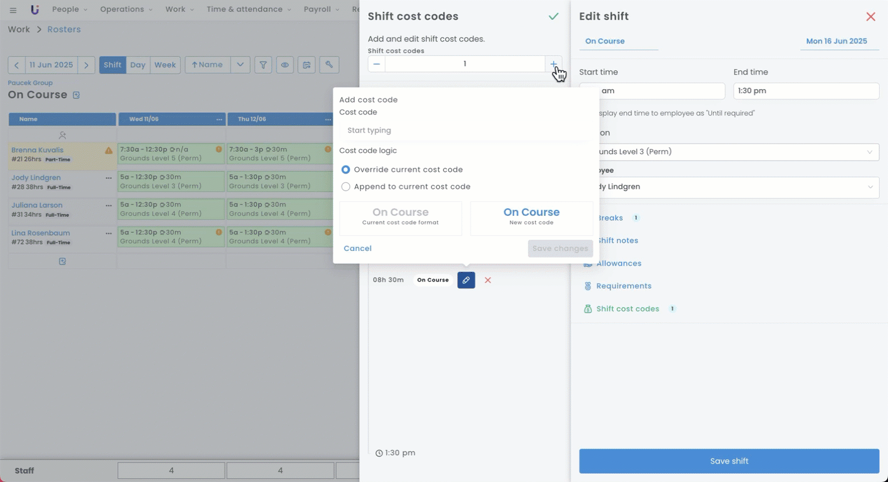Screen dimensions: 888x482
Task: Decrease shift cost codes with minus button
Action: (376, 64)
